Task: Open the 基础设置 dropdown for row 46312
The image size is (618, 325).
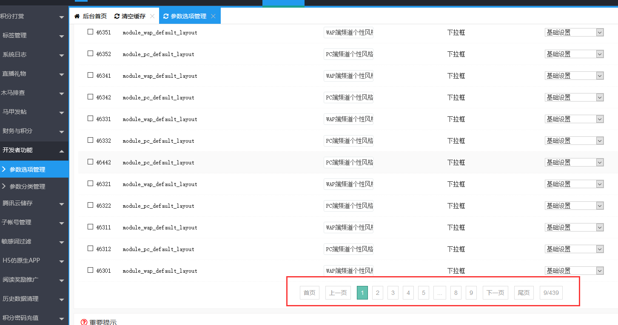Action: (574, 249)
